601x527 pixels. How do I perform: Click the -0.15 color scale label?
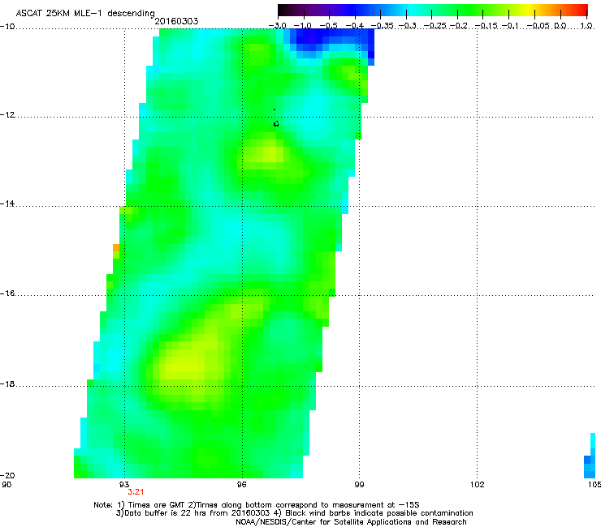[x=486, y=26]
